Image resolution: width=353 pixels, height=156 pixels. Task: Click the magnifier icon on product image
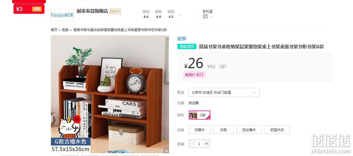pos(166,150)
